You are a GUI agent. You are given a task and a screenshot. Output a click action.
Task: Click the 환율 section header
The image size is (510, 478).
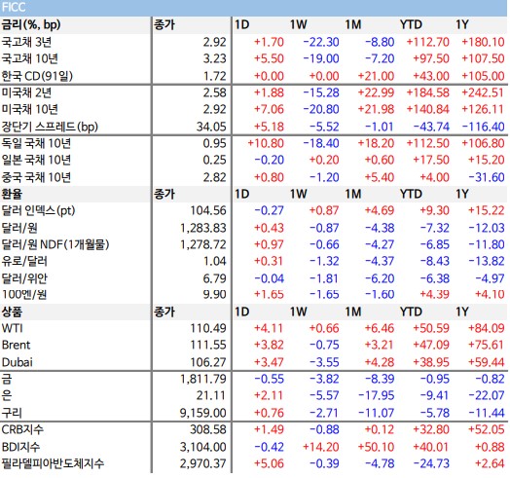click(12, 194)
